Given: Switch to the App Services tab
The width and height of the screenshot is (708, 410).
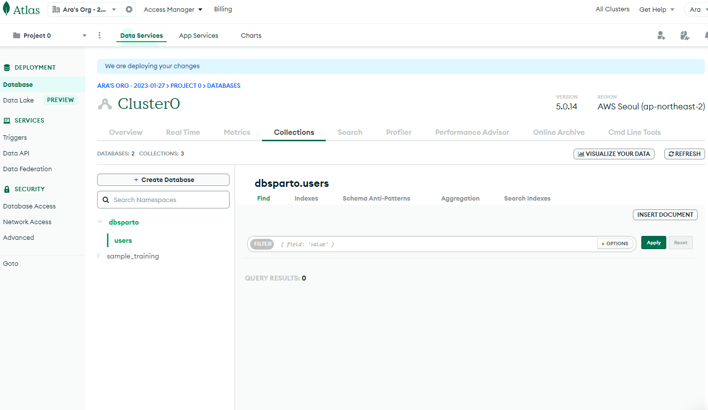Looking at the screenshot, I should pyautogui.click(x=199, y=35).
